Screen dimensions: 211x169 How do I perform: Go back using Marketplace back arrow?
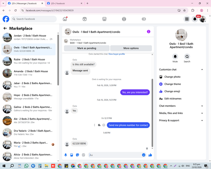5,28
